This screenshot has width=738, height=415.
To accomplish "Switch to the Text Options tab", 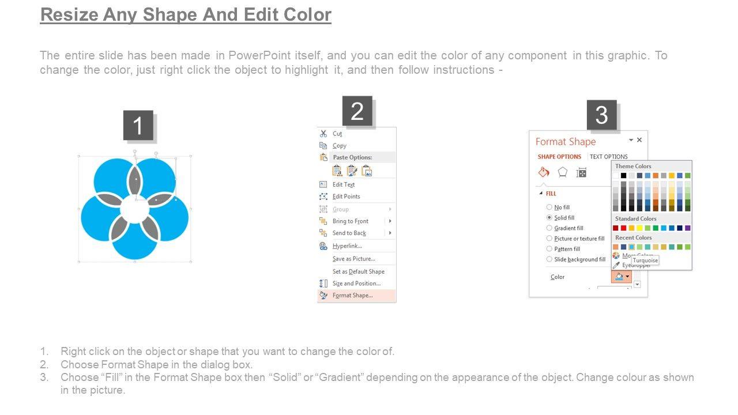I will 608,157.
